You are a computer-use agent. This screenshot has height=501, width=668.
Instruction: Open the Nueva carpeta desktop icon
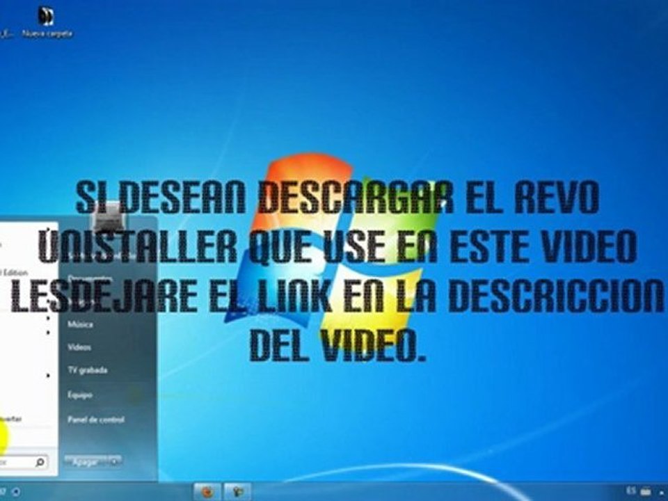pos(47,22)
